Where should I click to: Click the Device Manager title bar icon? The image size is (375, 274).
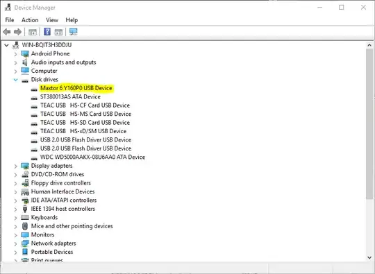(8, 8)
